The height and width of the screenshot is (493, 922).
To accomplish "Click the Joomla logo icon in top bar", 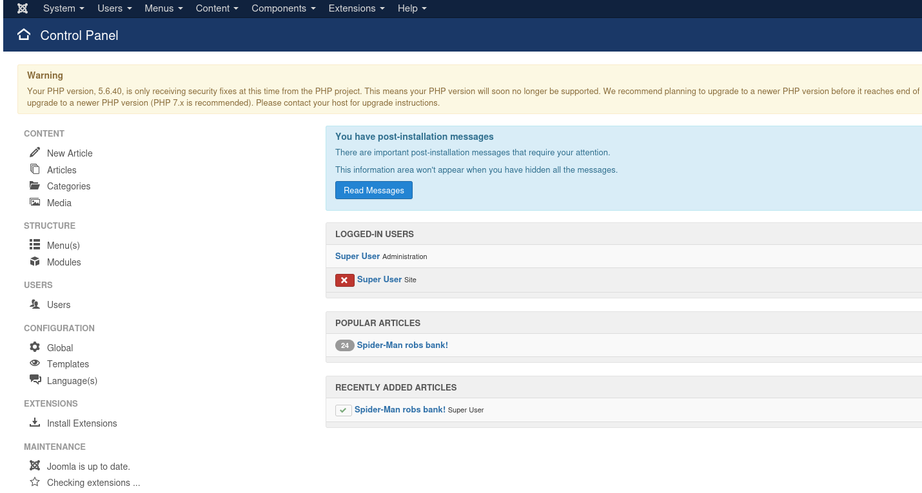I will pos(23,8).
